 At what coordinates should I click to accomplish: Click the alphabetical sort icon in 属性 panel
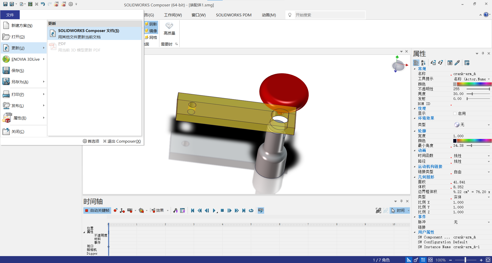[x=423, y=63]
